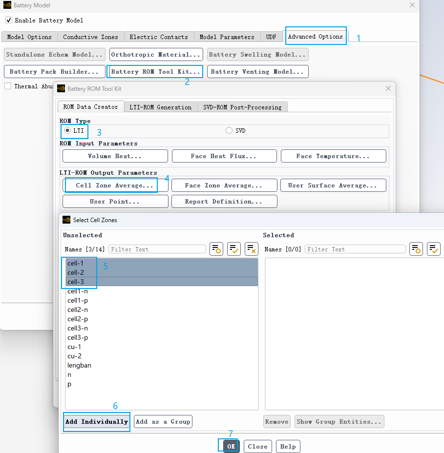Viewport: 444px width, 453px height.
Task: Click the Unselected Filter Text field
Action: (x=157, y=249)
